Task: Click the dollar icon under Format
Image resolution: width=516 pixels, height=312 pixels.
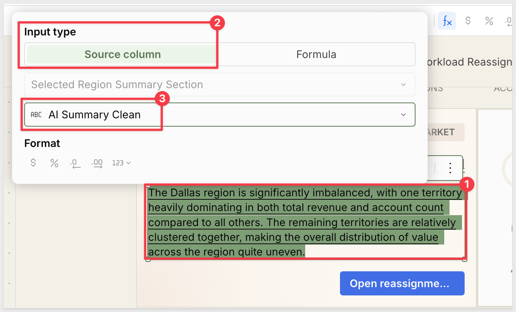Action: coord(33,163)
